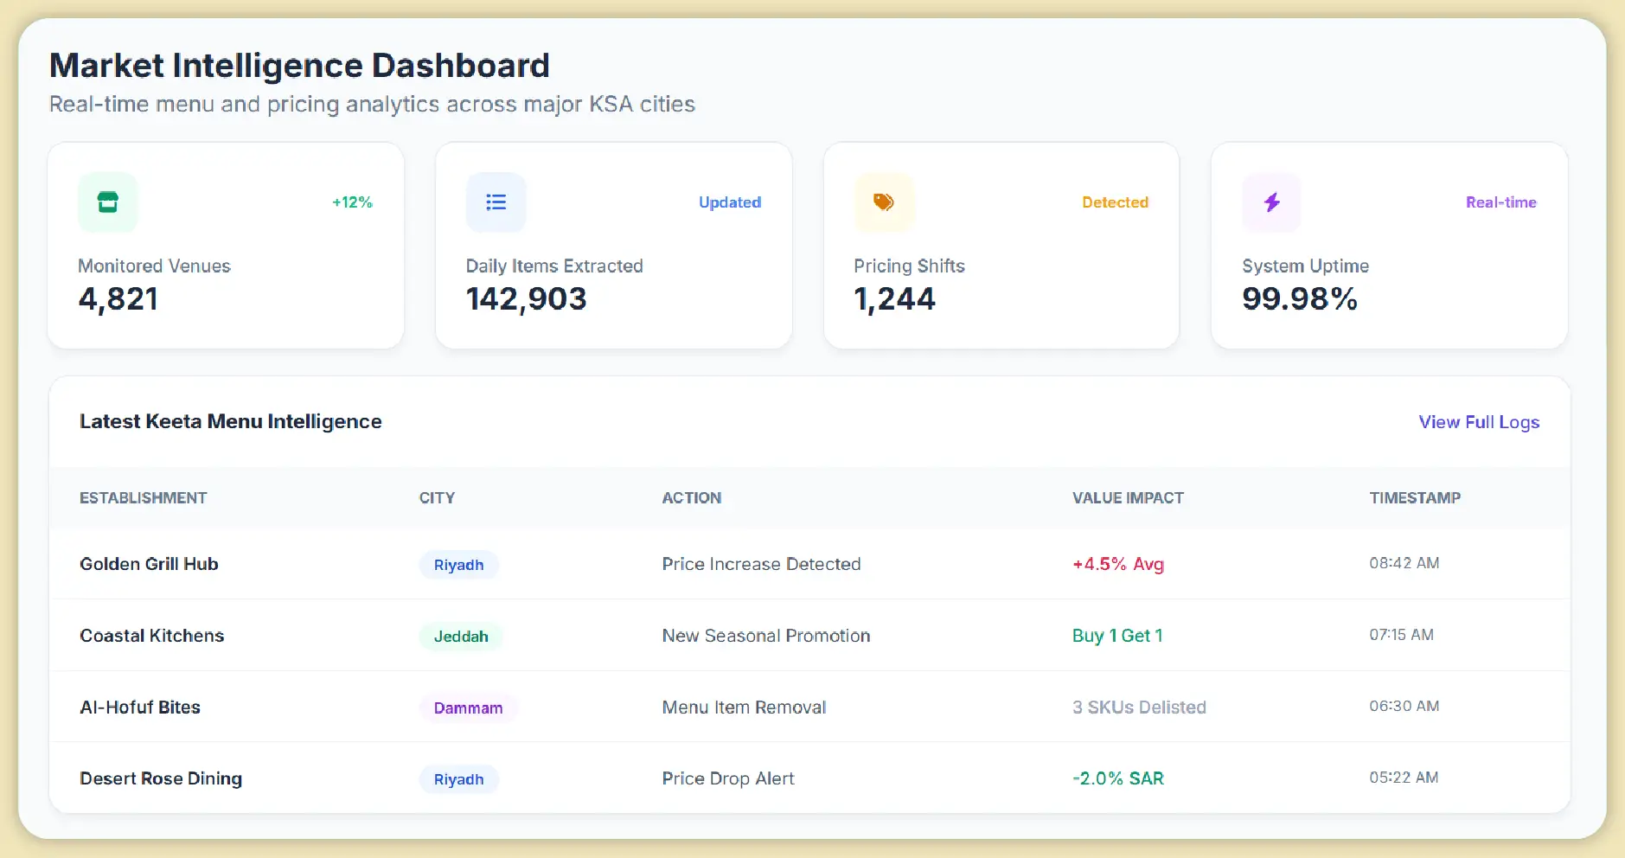Click the Detected status label

click(1114, 202)
